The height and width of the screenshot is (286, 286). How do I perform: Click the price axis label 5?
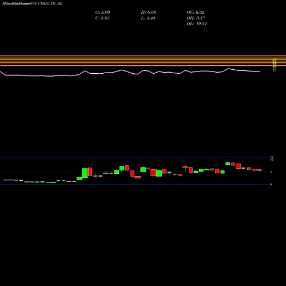click(271, 172)
